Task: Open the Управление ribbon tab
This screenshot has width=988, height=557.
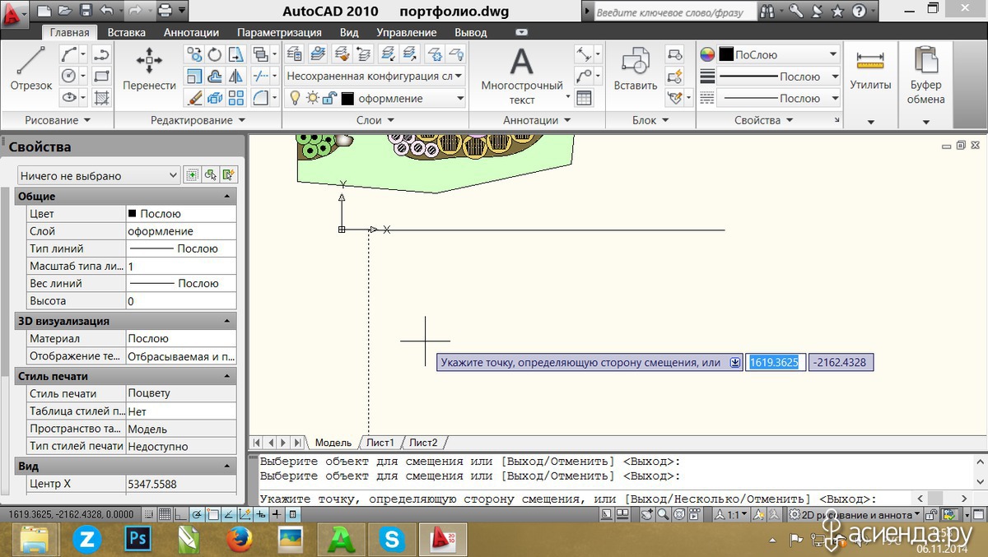Action: (x=407, y=32)
